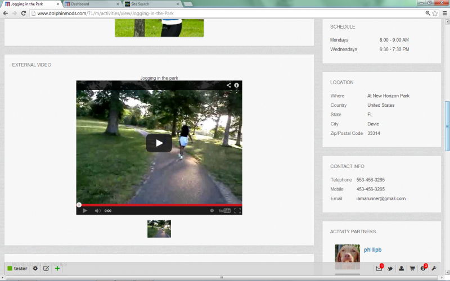Select the Jogging in the Park tab

tap(30, 4)
